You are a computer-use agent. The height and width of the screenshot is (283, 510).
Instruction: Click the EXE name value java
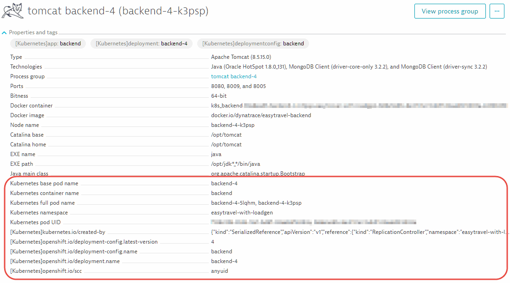click(216, 154)
